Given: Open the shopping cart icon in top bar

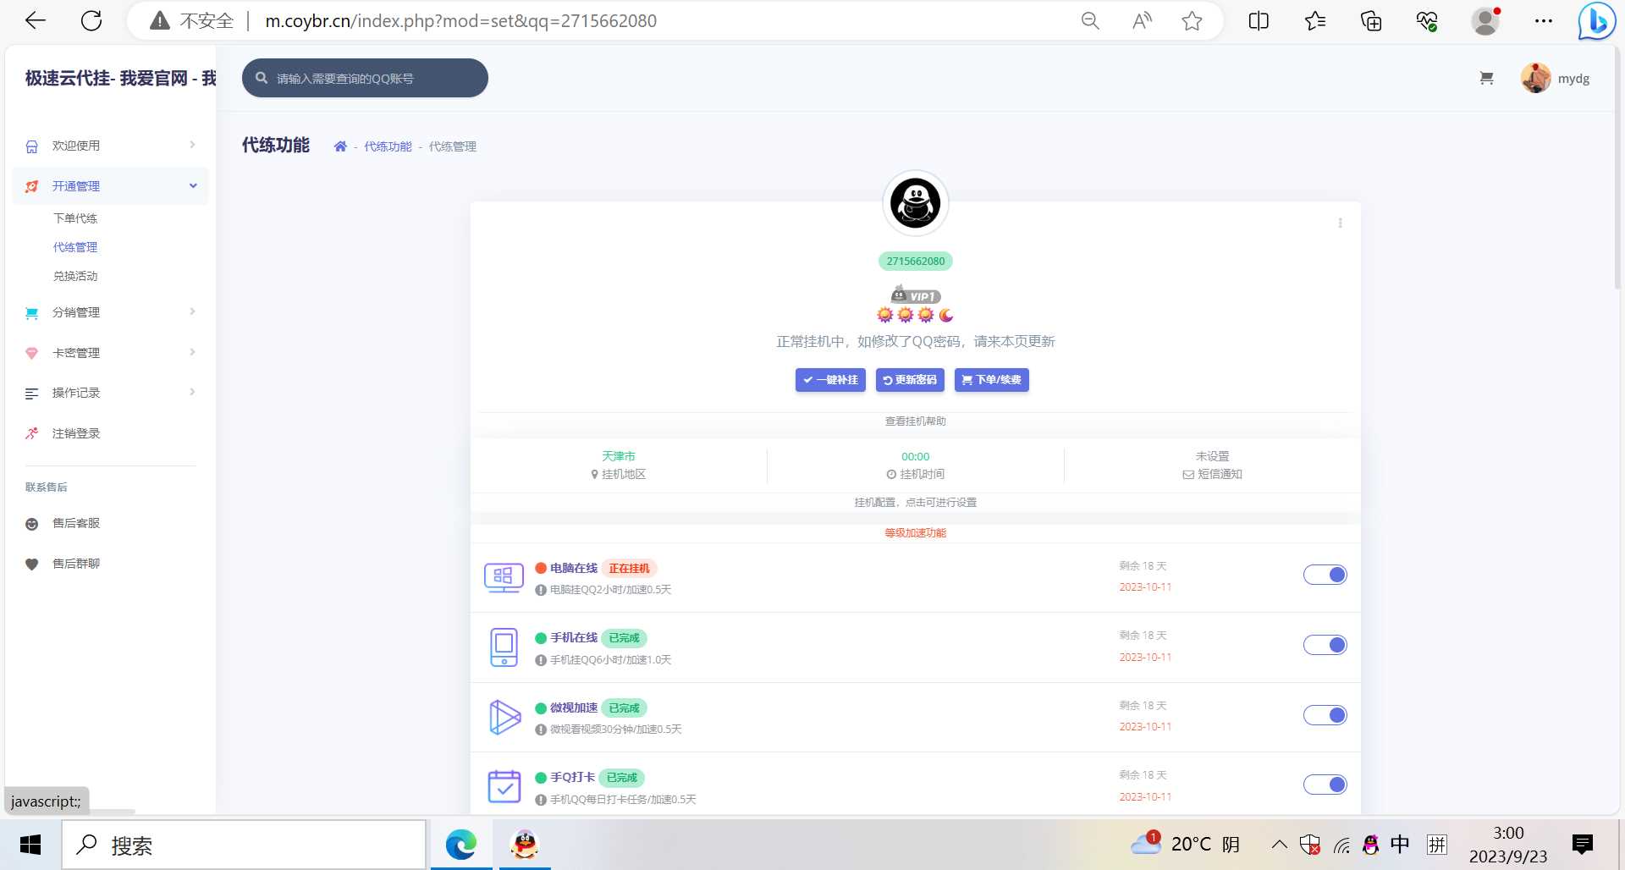Looking at the screenshot, I should pyautogui.click(x=1486, y=77).
